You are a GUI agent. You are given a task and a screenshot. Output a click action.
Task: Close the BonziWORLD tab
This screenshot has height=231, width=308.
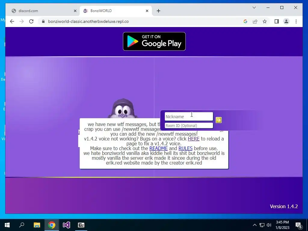point(147,11)
